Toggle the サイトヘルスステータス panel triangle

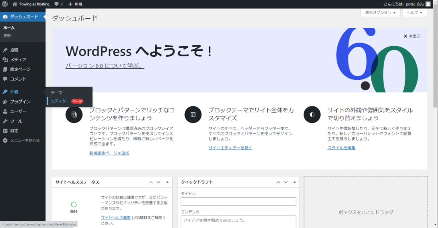click(x=167, y=182)
